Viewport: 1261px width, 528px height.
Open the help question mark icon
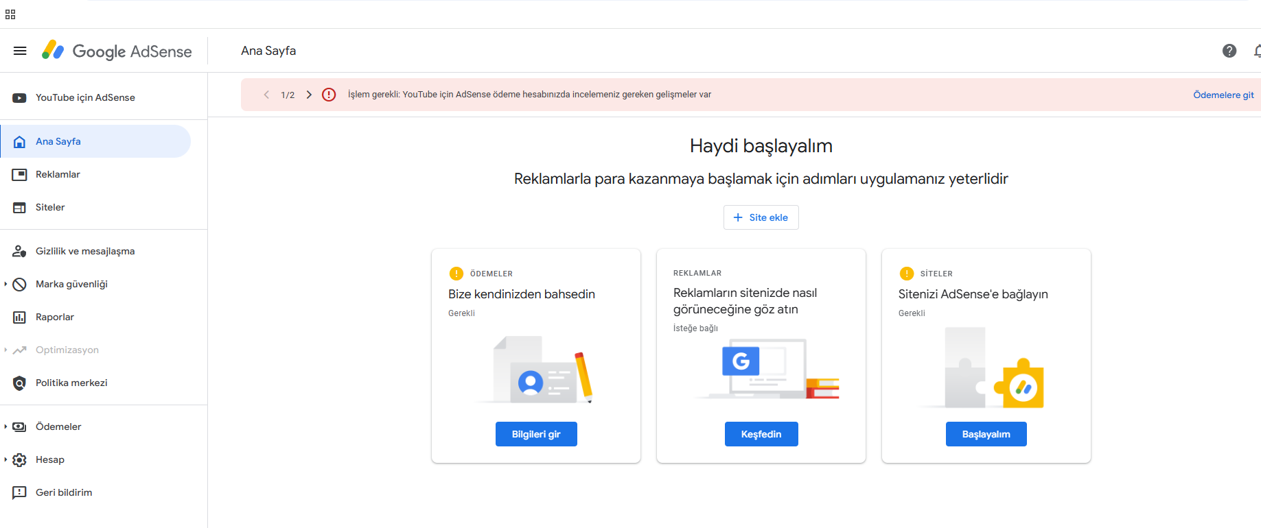click(x=1229, y=51)
